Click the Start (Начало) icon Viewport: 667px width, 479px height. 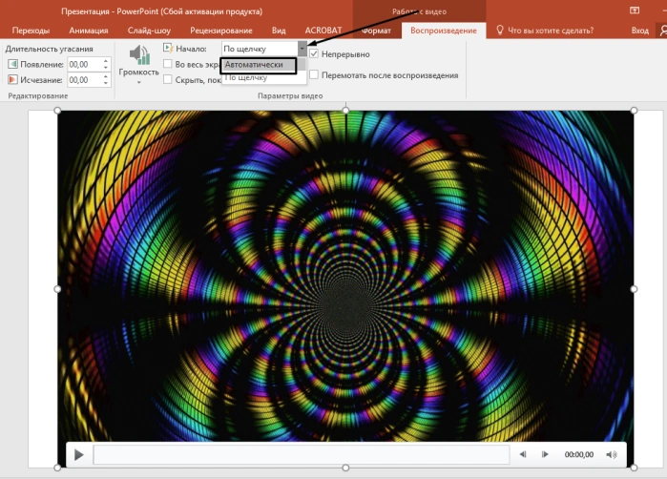(168, 48)
